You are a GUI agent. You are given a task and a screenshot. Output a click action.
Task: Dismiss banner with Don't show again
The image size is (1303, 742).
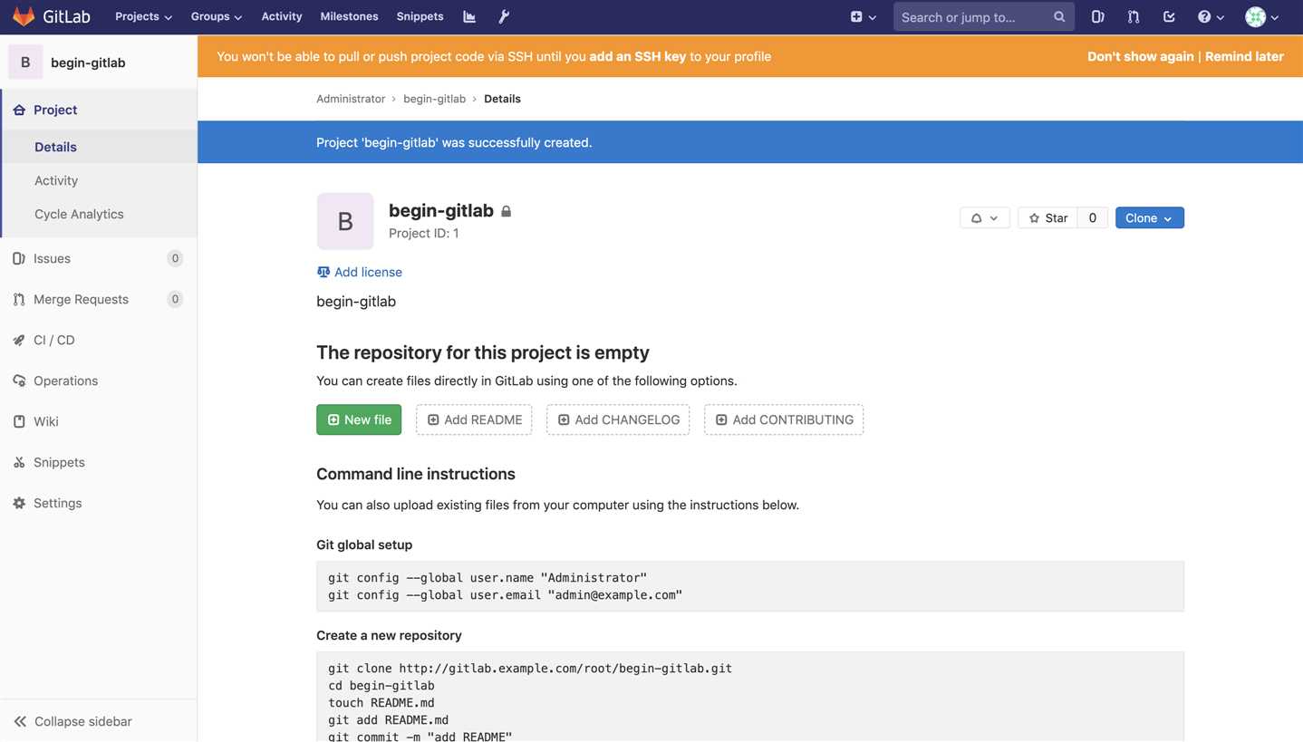pos(1140,56)
